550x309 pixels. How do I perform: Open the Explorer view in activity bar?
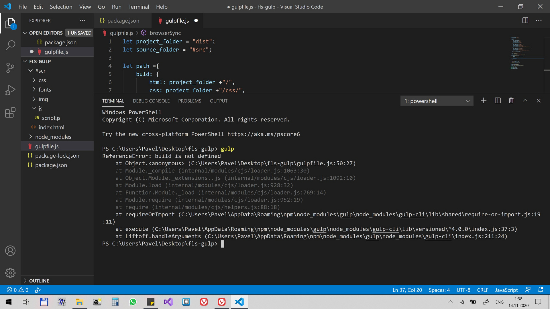pos(10,23)
